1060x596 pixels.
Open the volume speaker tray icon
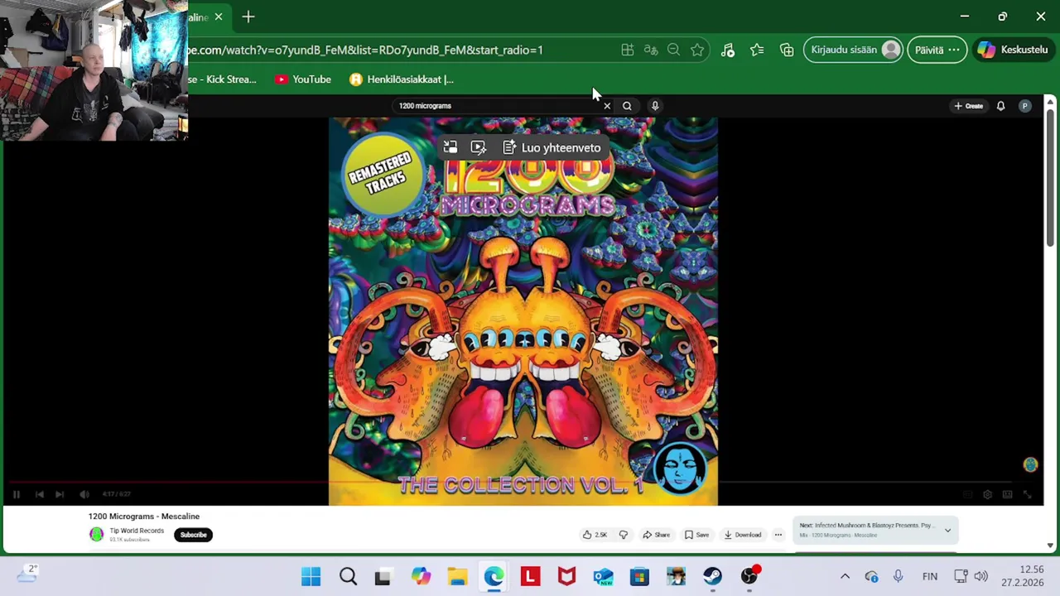click(x=981, y=576)
